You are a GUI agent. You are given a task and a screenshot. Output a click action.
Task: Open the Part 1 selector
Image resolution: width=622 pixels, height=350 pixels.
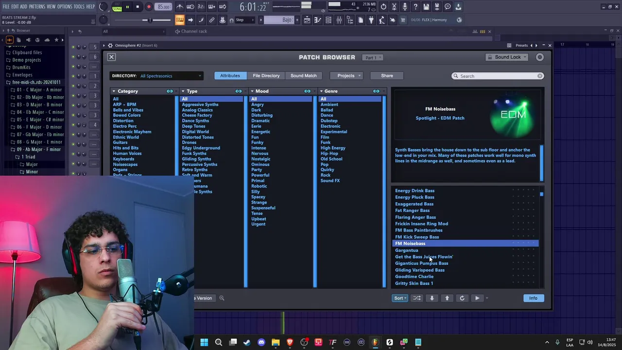tap(374, 57)
